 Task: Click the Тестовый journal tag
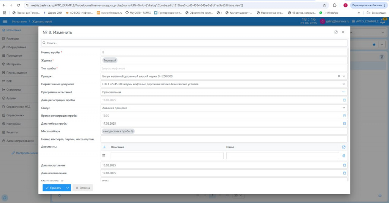point(110,60)
